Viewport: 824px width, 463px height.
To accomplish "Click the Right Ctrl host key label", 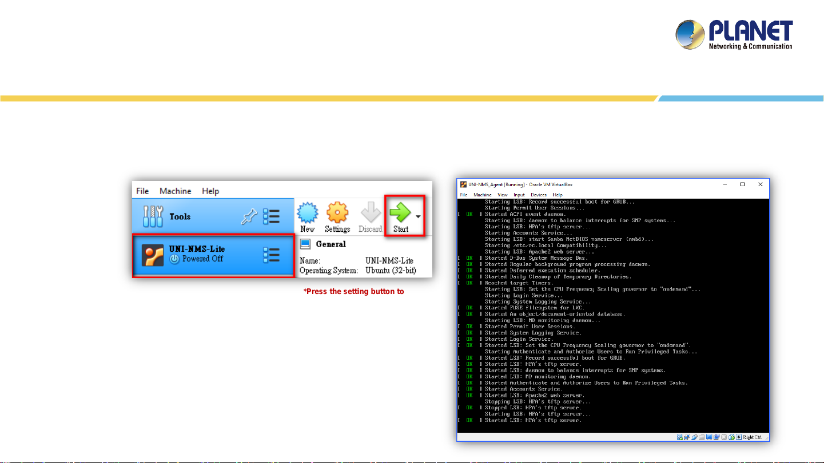I will pos(752,437).
